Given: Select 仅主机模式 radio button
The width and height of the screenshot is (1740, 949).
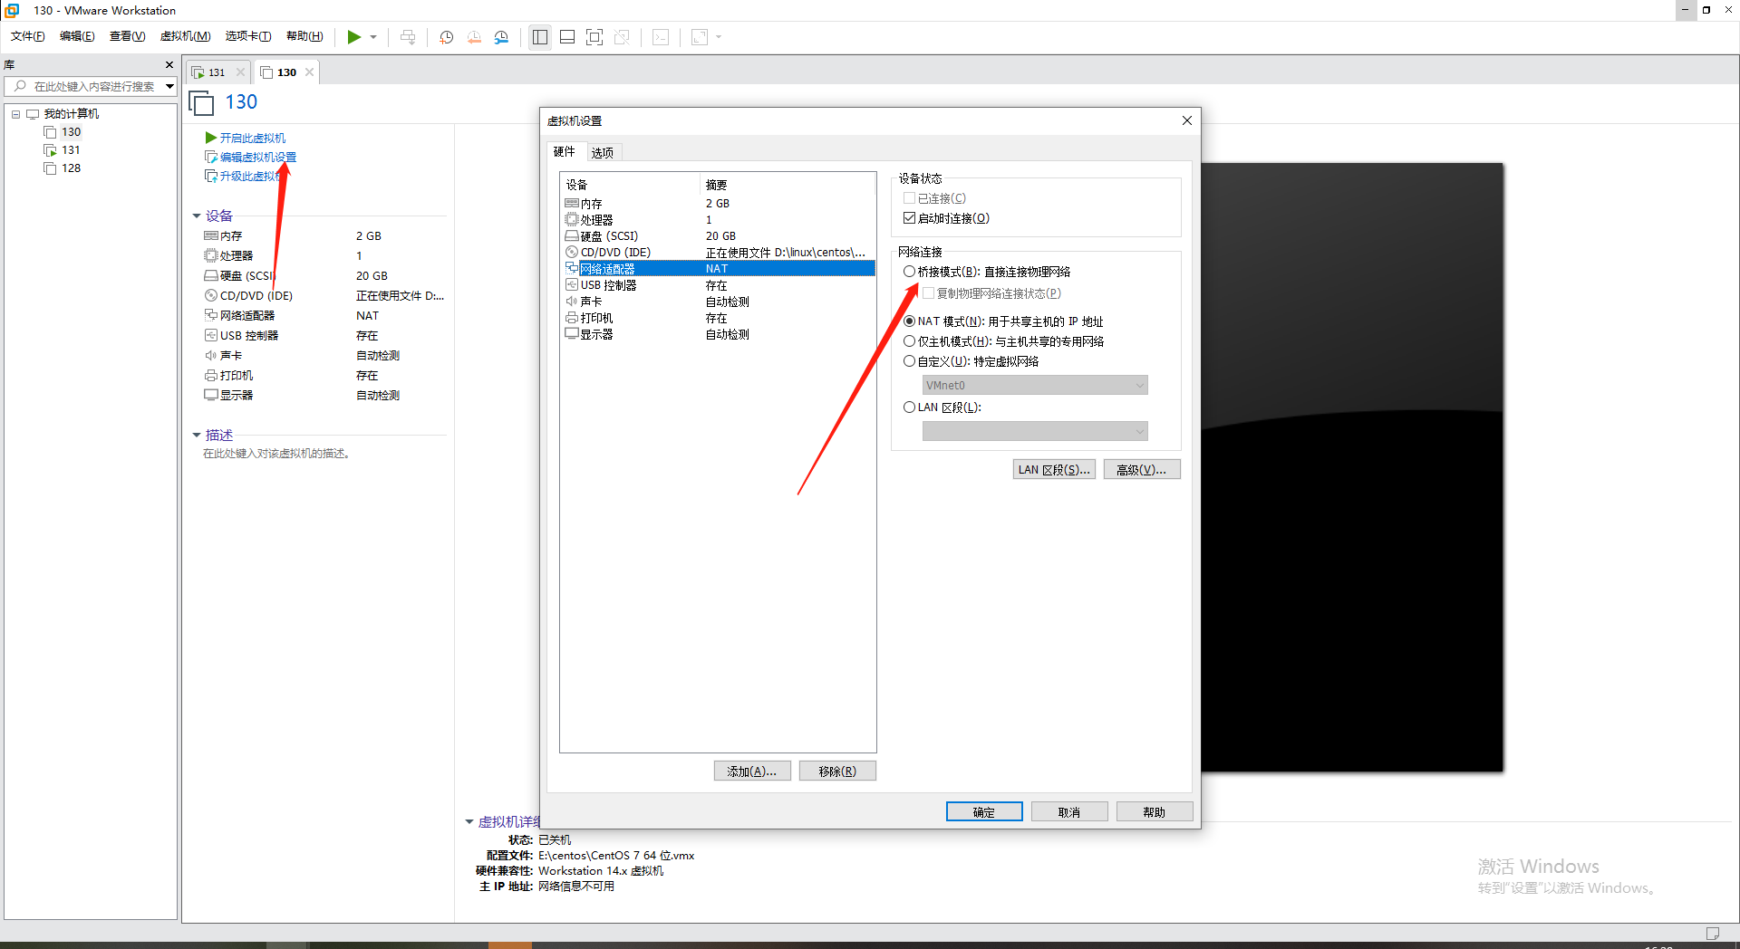Looking at the screenshot, I should 909,341.
